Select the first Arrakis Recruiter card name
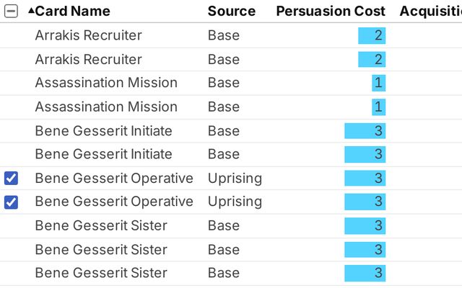This screenshot has height=288, width=462. [x=88, y=35]
